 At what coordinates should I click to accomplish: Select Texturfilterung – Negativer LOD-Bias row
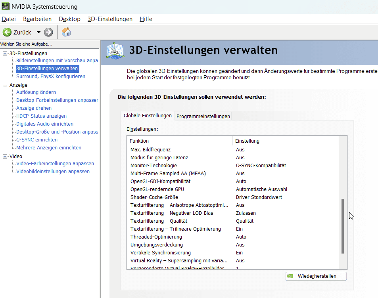pos(233,213)
